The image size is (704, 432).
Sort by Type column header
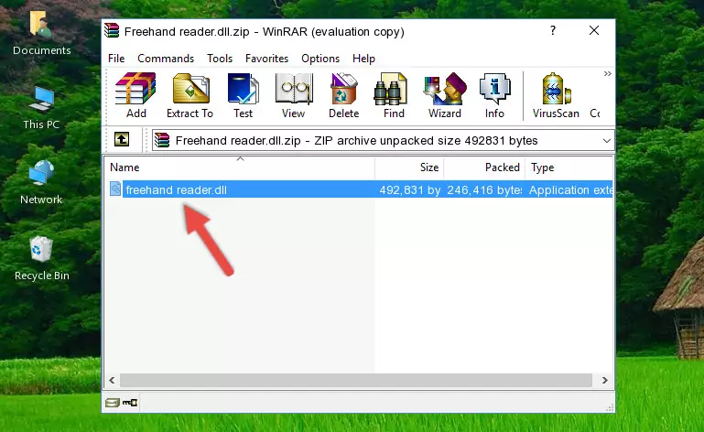[x=569, y=167]
